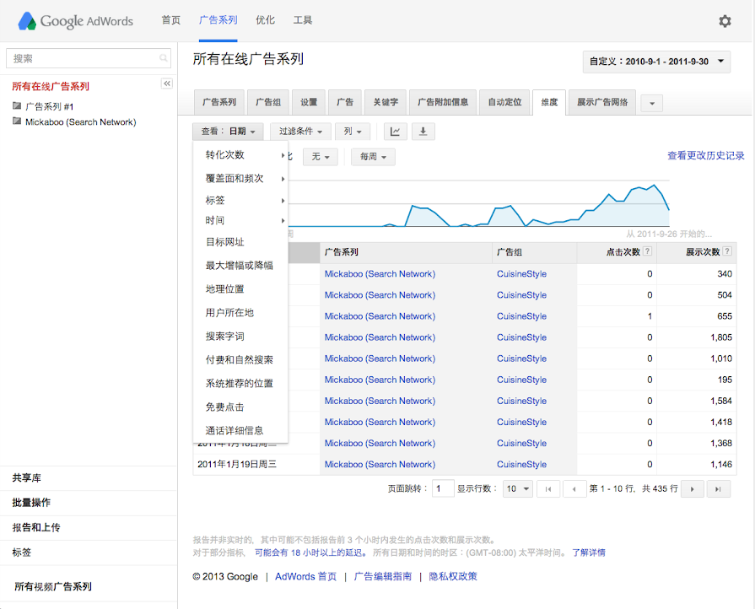Choose 地理位置 in the dropdown menu
755x609 pixels.
[x=224, y=288]
